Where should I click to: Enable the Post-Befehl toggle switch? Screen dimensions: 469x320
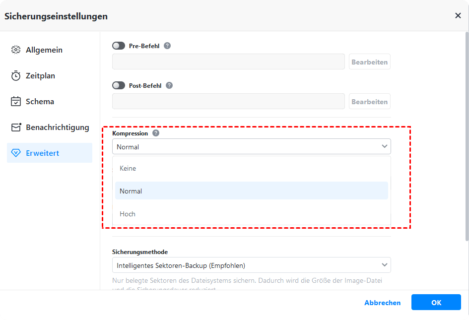119,85
